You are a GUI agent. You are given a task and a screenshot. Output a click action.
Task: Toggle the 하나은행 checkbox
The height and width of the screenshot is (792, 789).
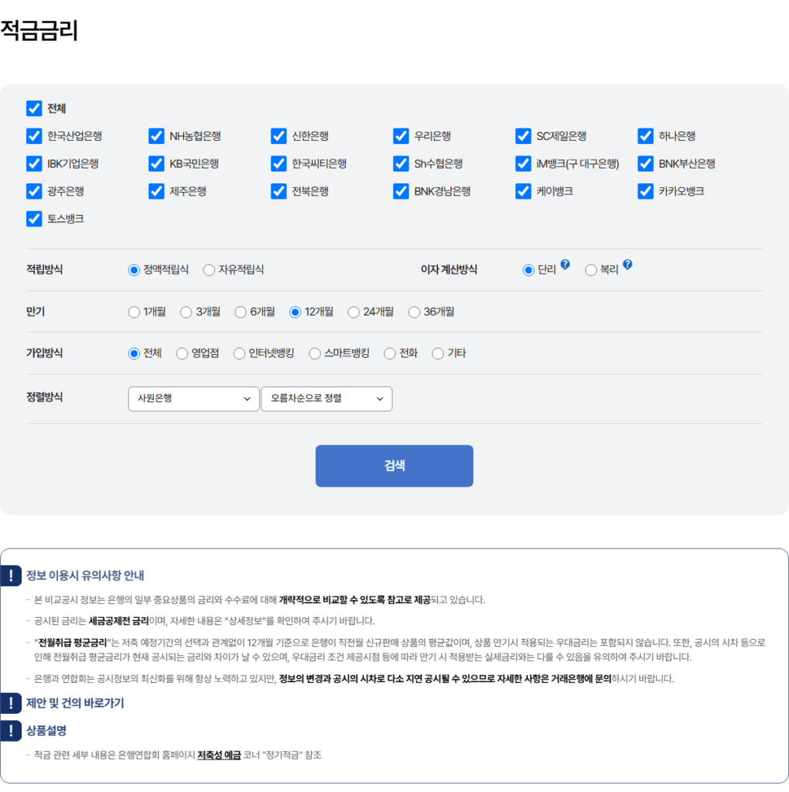(x=645, y=136)
